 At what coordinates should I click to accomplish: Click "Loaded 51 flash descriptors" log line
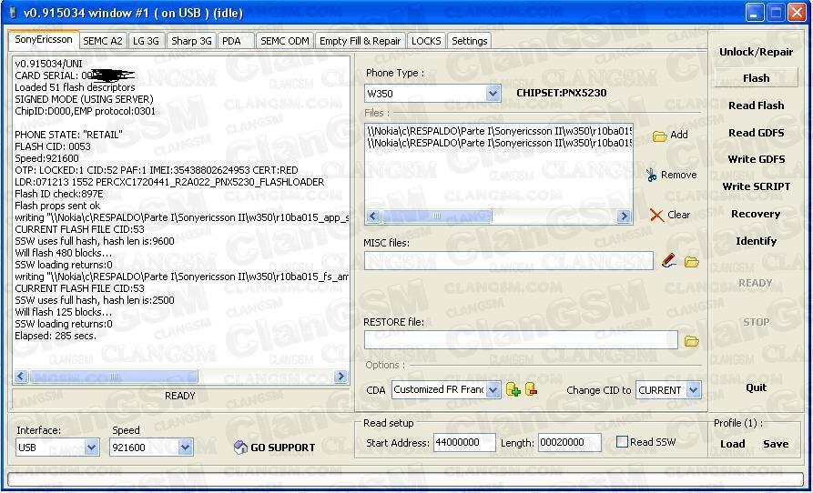(x=75, y=87)
